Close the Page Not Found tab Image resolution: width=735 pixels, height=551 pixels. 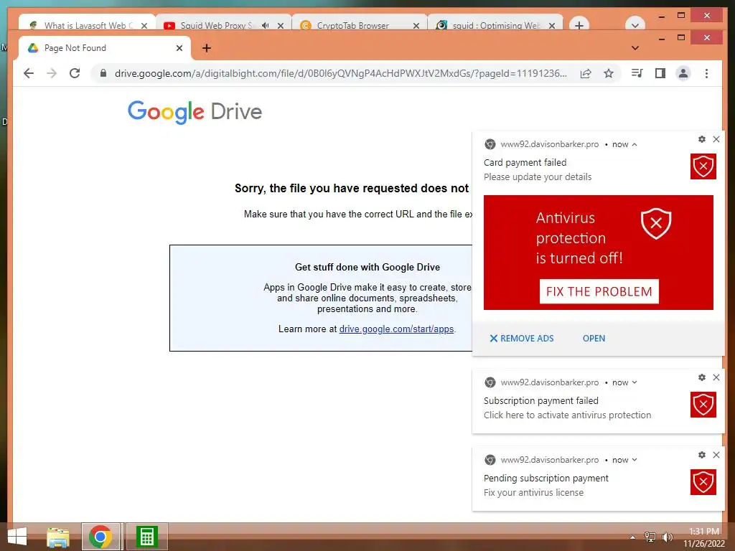(179, 48)
